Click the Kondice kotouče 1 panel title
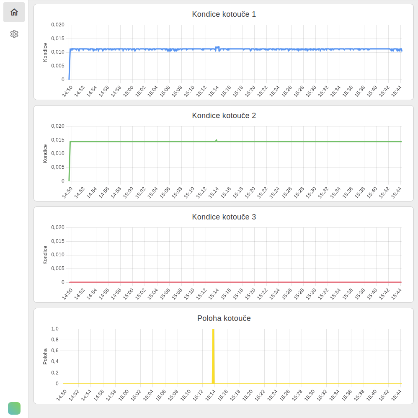The width and height of the screenshot is (418, 418). pyautogui.click(x=224, y=14)
